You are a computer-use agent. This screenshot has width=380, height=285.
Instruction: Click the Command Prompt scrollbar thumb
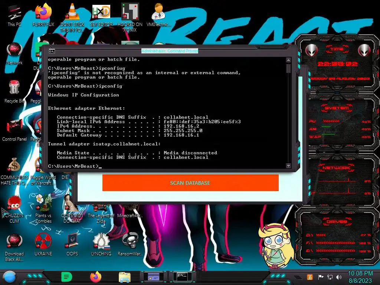click(x=288, y=68)
